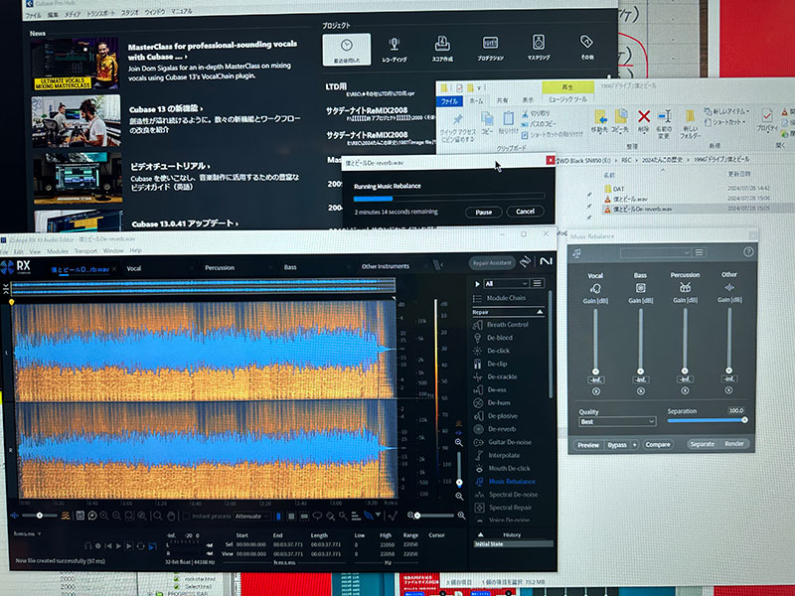Collapse the Repair module section

[x=540, y=312]
